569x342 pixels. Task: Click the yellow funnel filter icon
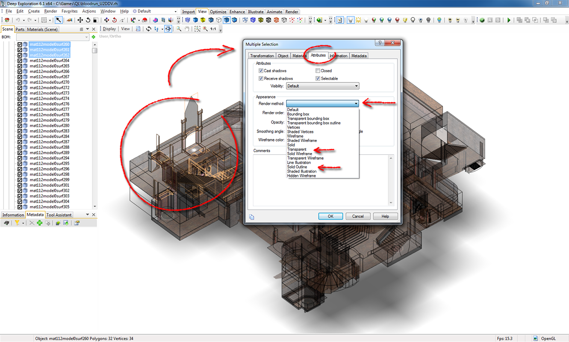[18, 223]
